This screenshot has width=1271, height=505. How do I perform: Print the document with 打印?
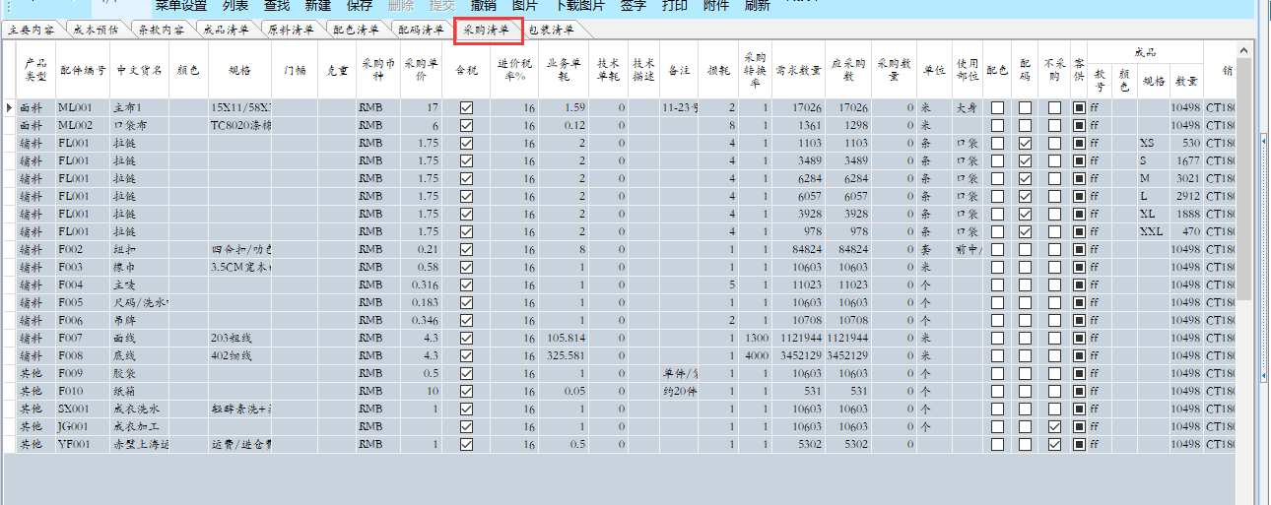[x=675, y=5]
